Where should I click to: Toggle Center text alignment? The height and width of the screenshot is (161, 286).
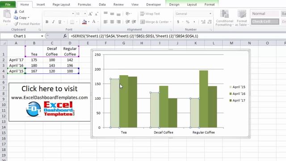coord(112,22)
